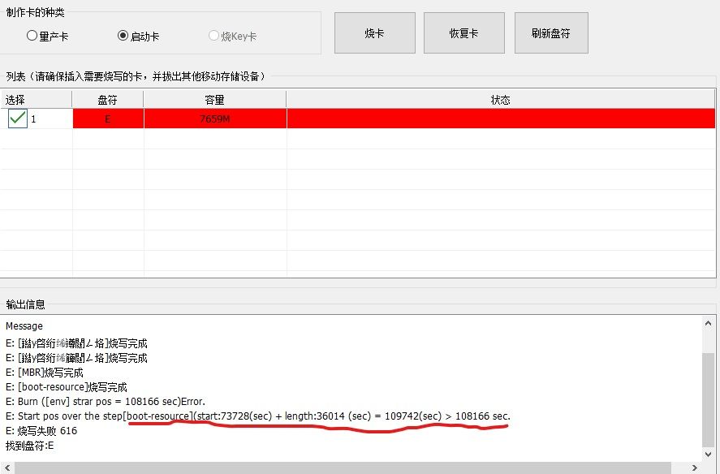Uncheck the checkbox for drive row 1
The height and width of the screenshot is (474, 720).
coord(17,117)
